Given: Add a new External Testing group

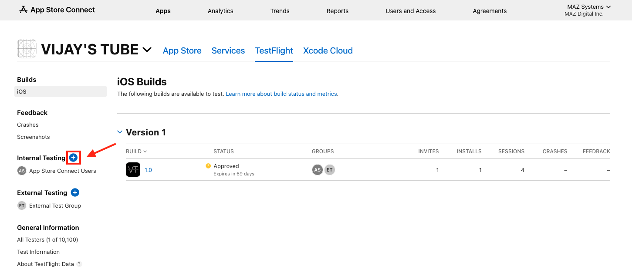Looking at the screenshot, I should click(75, 192).
